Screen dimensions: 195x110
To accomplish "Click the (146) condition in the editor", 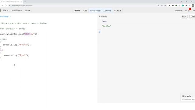I will click(3, 39).
